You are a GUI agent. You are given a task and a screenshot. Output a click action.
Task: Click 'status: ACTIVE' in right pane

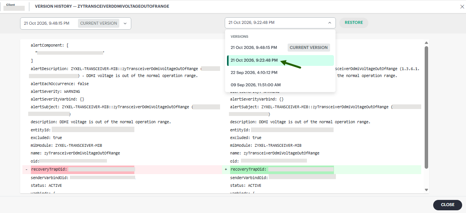[246, 186]
